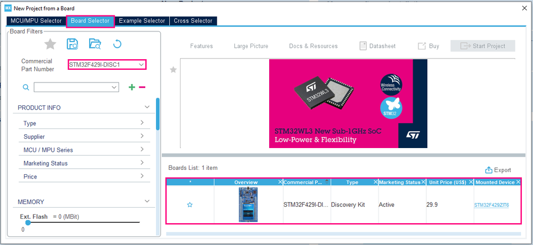Remove the Type column using its X
This screenshot has height=245, width=533.
[375, 182]
